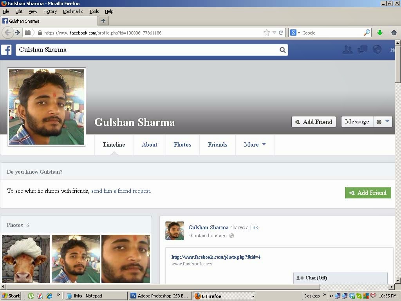Click the Message button

click(x=357, y=121)
